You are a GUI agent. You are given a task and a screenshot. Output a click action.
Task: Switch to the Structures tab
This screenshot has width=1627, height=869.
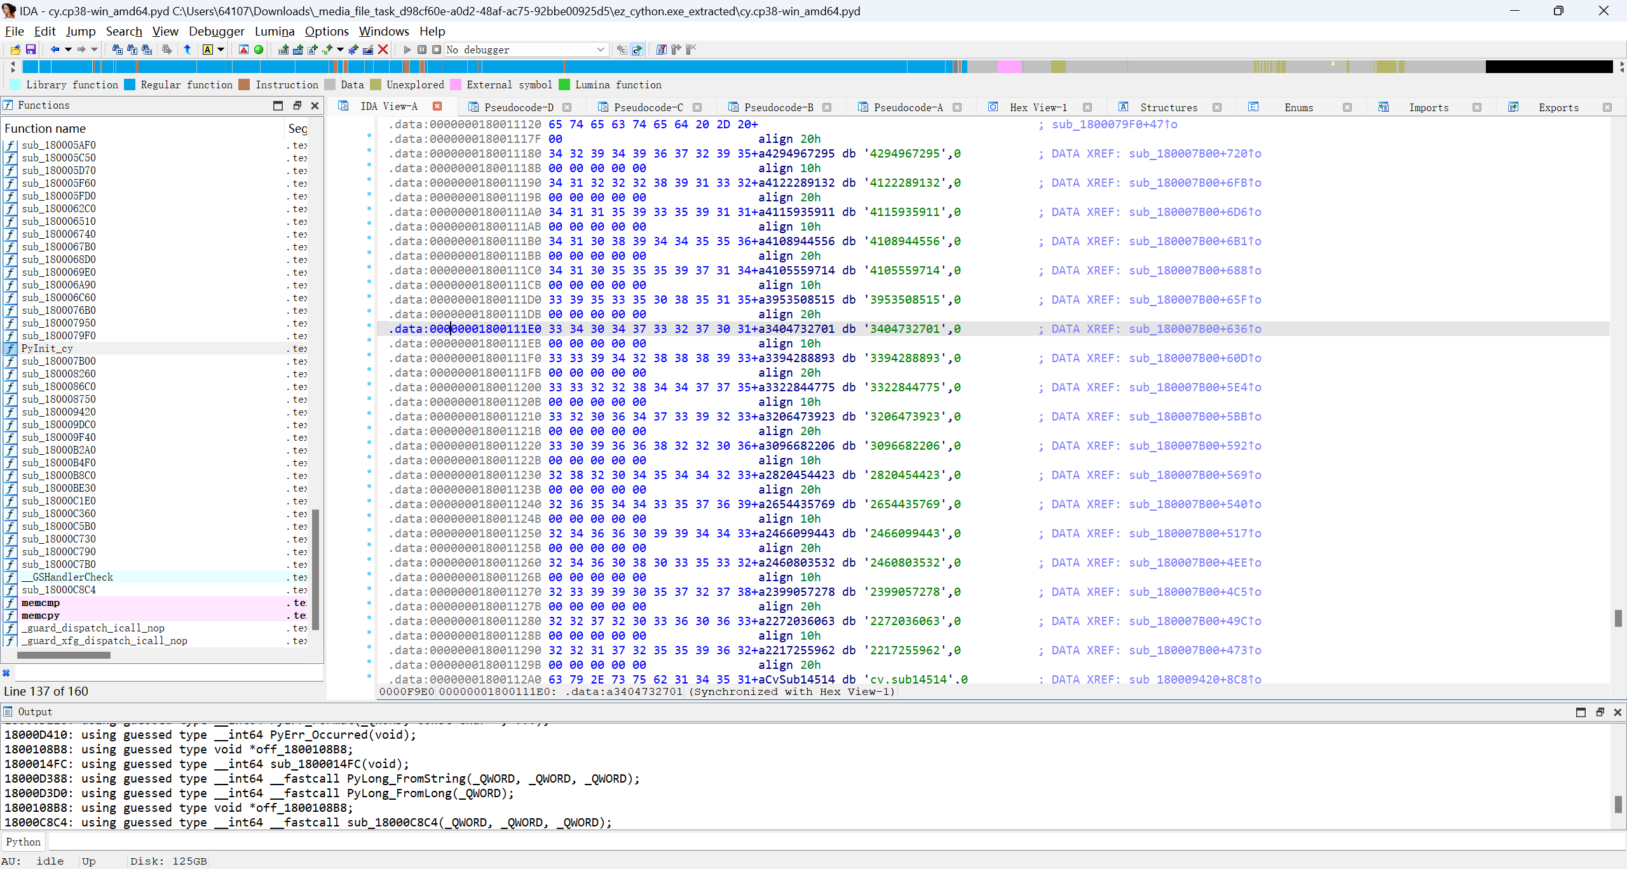(x=1169, y=107)
